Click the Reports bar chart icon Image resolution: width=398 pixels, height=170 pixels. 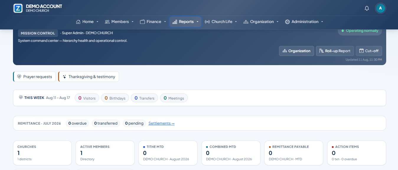click(x=175, y=22)
